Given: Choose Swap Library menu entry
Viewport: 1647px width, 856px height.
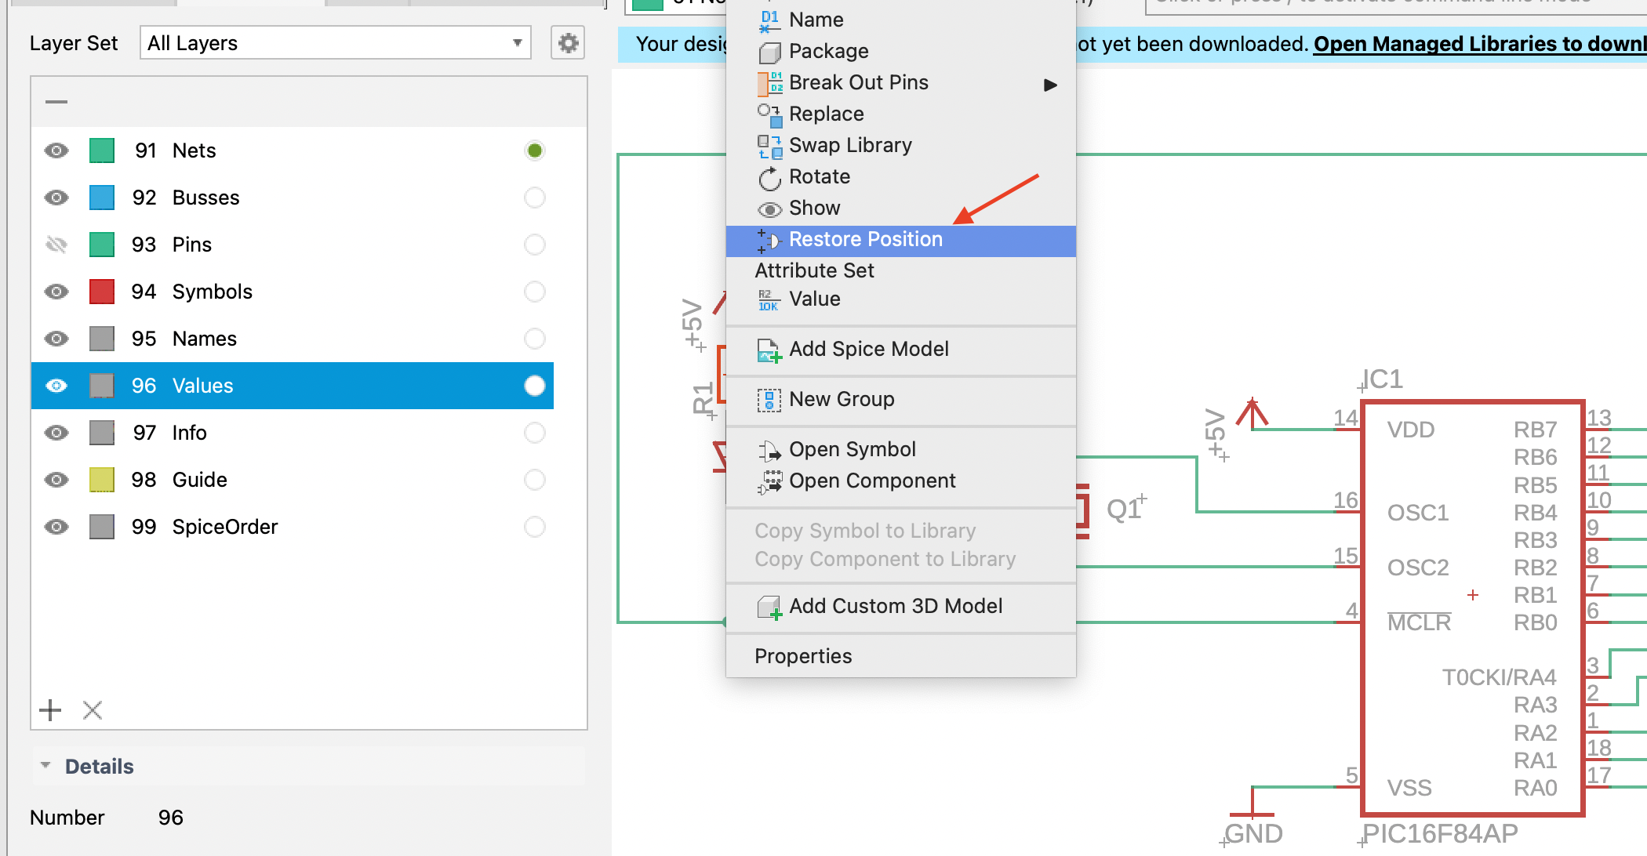Looking at the screenshot, I should click(x=850, y=146).
